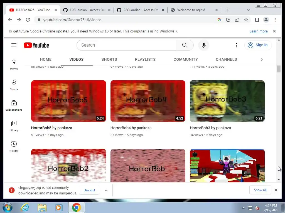Expand download item options chevron
The image size is (285, 213).
[106, 190]
